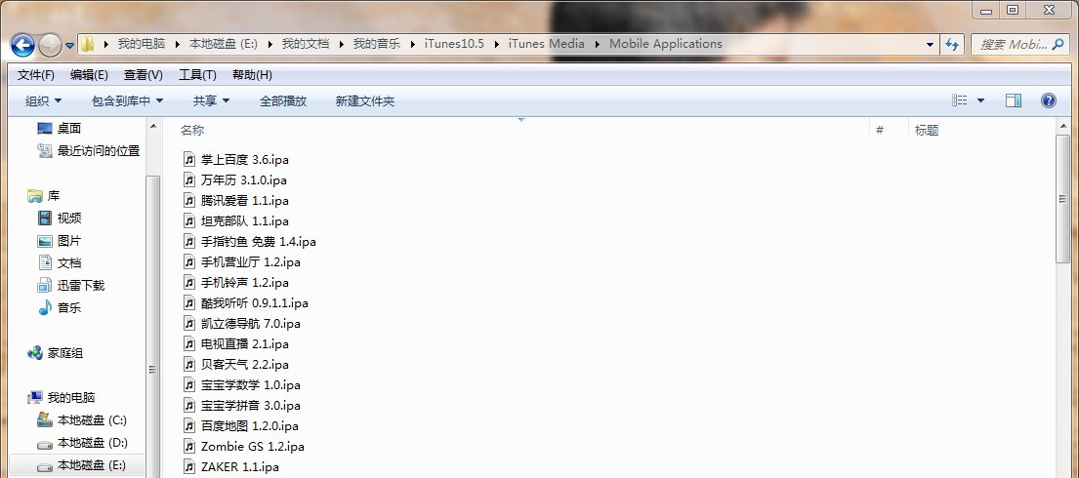
Task: Sort by the 名称 column header
Action: click(x=192, y=130)
